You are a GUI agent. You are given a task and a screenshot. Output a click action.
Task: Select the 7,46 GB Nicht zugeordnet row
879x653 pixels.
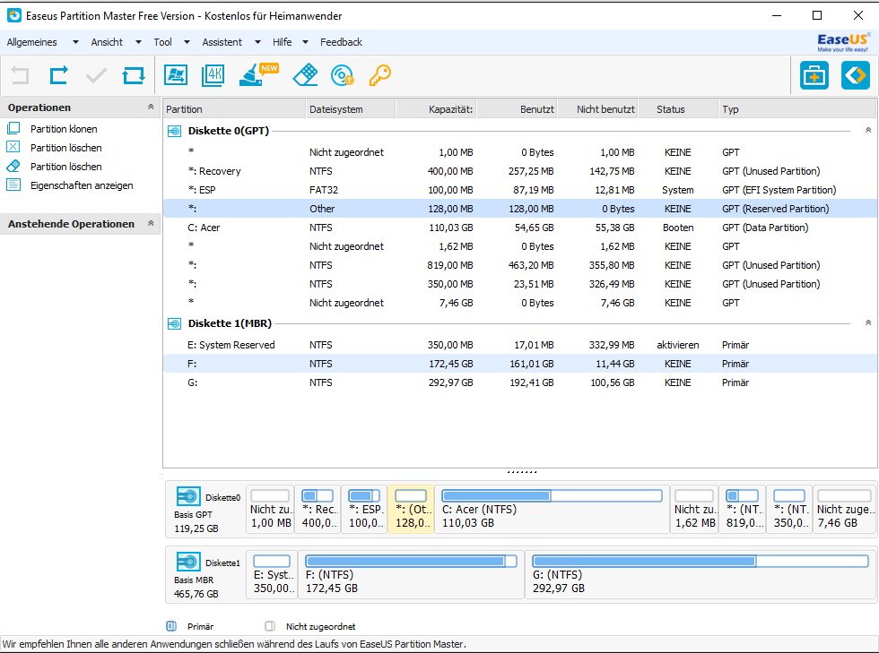pyautogui.click(x=520, y=303)
